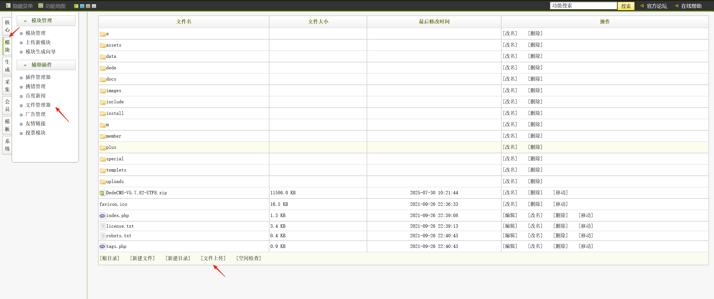This screenshot has width=714, height=299.
Task: Open 投票模块 menu entry
Action: (x=36, y=133)
